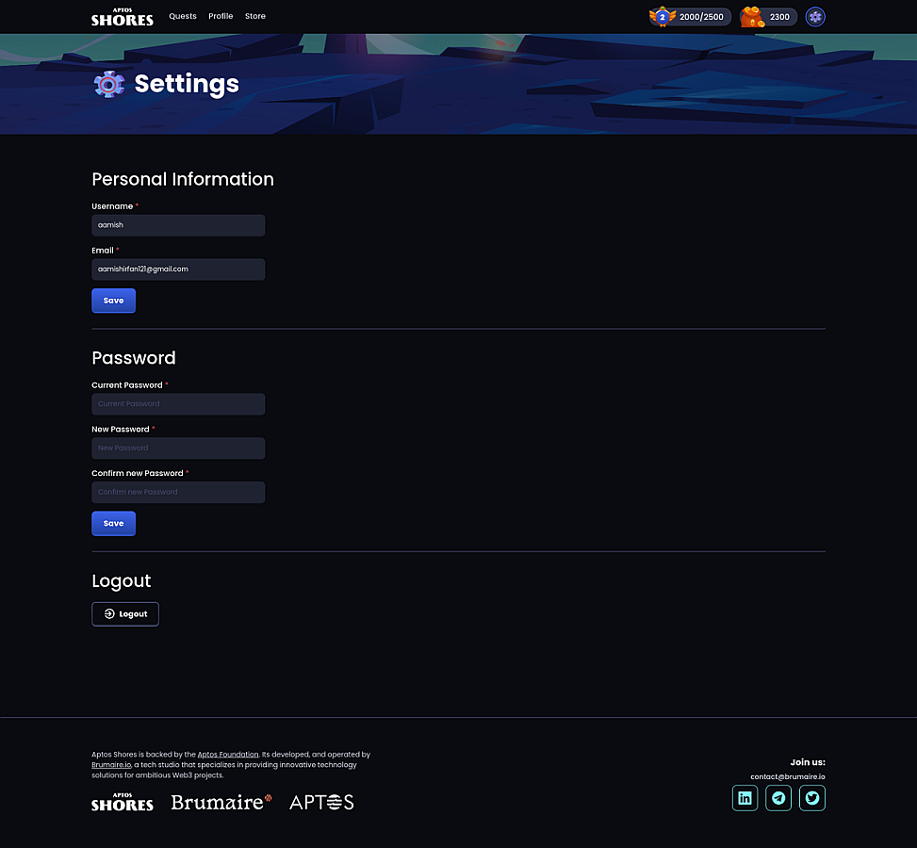Click the gold coin bag icon
Viewport: 917px width, 848px height.
(751, 17)
